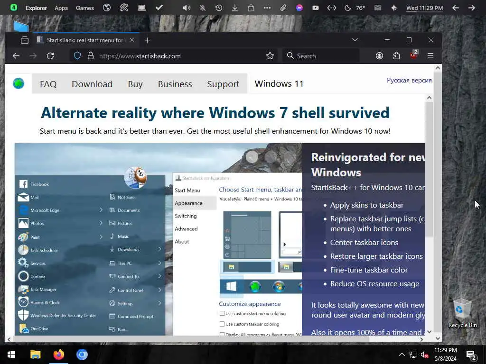Click the Firefox Search box
Viewport: 486px width, 364px height.
pyautogui.click(x=321, y=56)
